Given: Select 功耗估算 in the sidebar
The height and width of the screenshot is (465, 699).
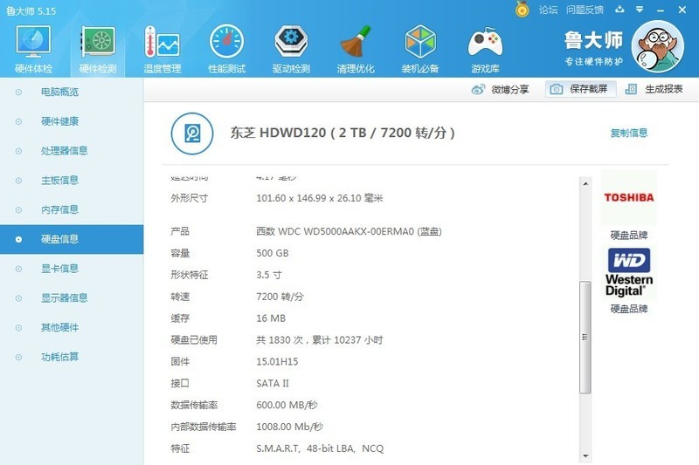Looking at the screenshot, I should [72, 357].
